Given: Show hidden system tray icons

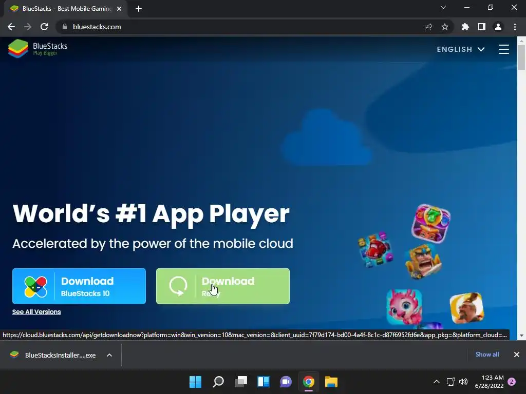Looking at the screenshot, I should point(437,382).
